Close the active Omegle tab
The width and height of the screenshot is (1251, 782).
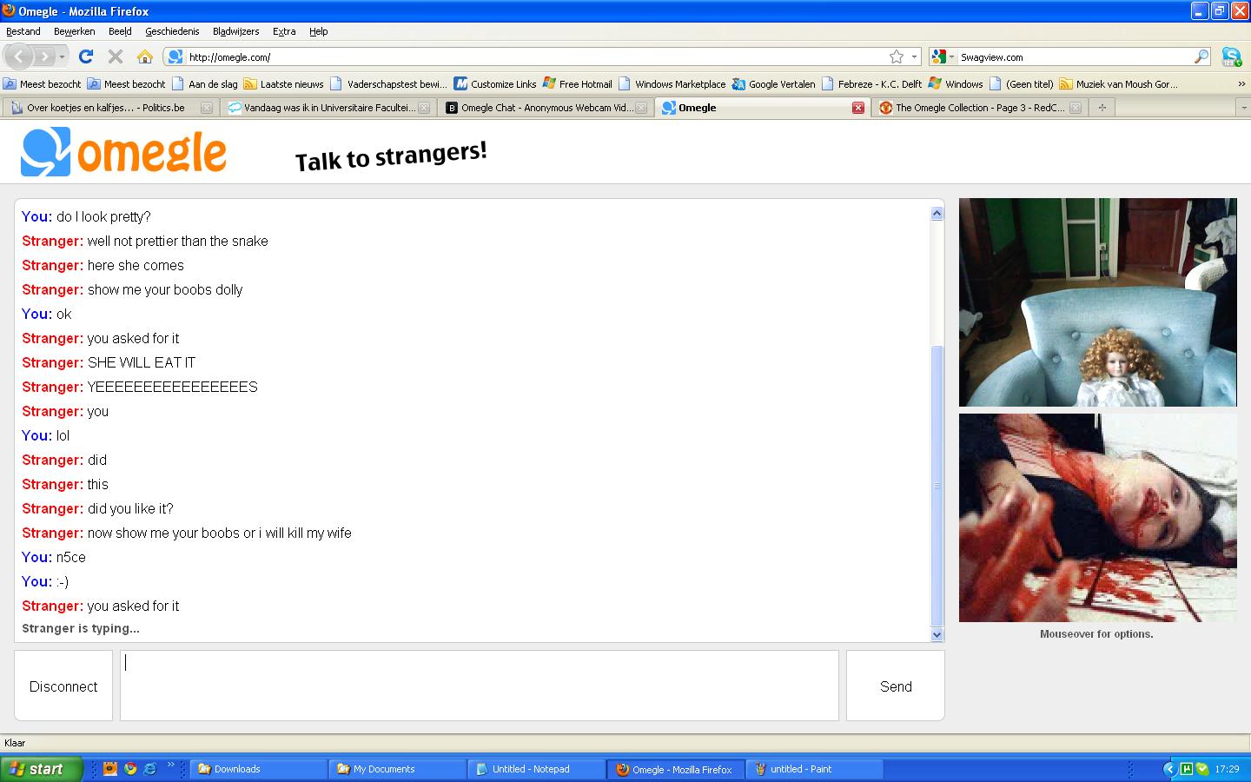coord(858,108)
